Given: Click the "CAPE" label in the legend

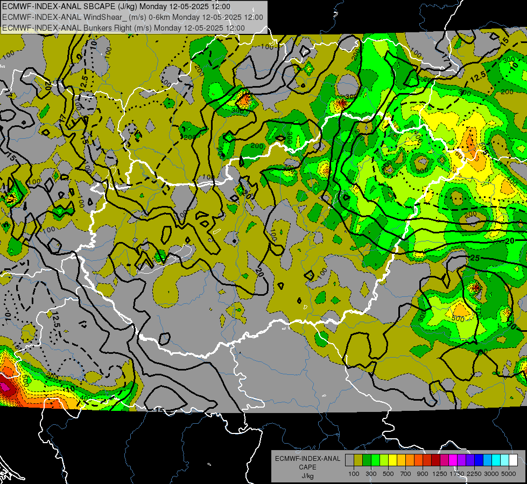Looking at the screenshot, I should 307,467.
